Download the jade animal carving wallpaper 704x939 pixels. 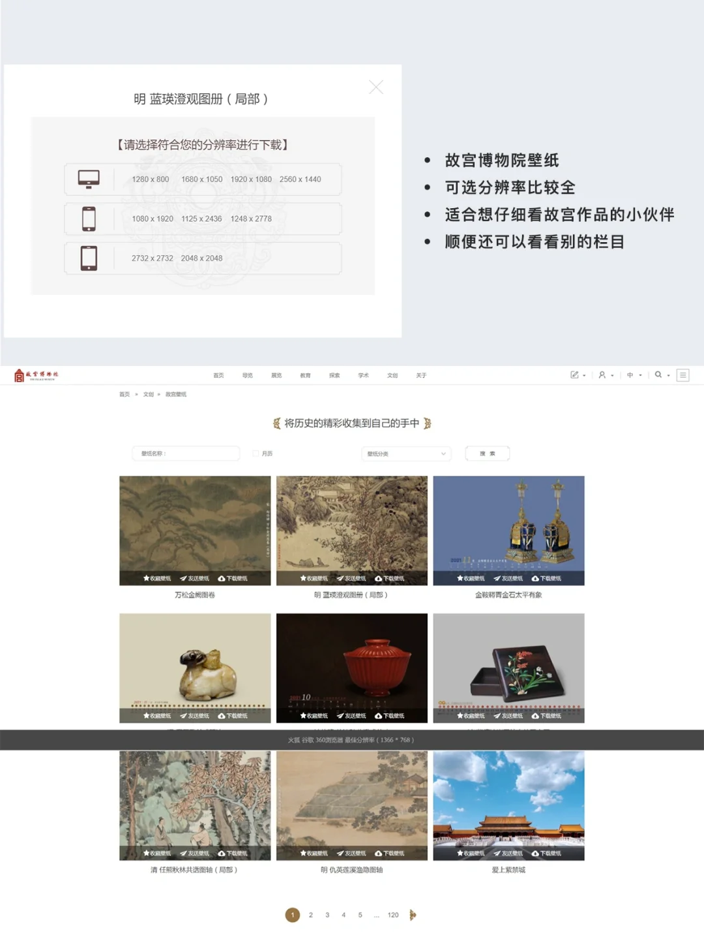tap(233, 716)
